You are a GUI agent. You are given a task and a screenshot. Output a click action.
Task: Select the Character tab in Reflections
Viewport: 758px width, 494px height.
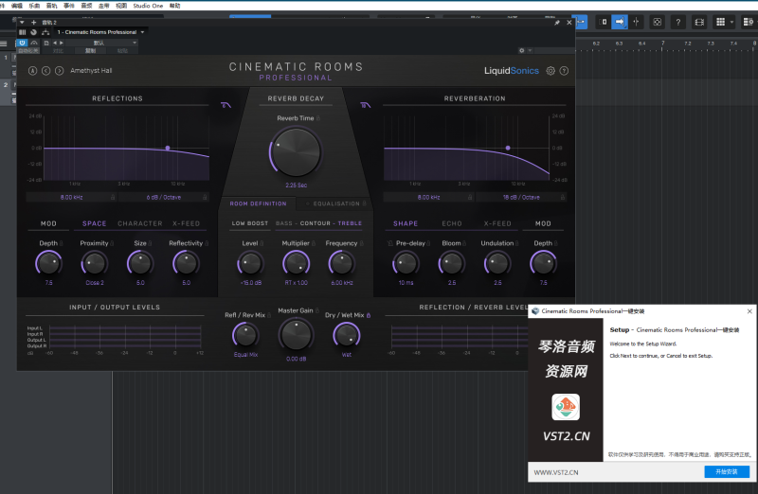[x=139, y=224]
